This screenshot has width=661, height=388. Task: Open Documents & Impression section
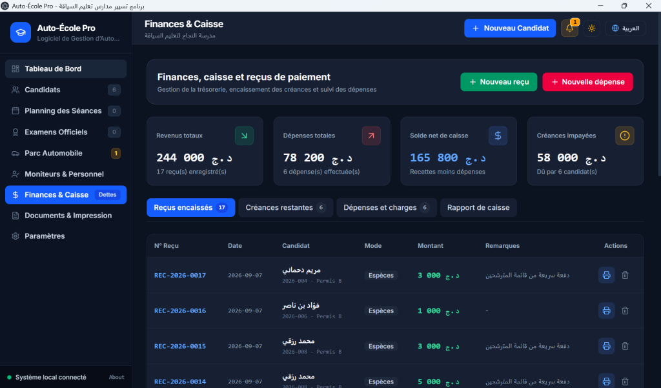(x=66, y=216)
